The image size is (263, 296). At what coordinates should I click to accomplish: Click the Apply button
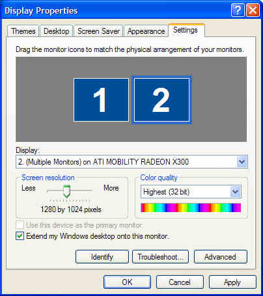tap(232, 282)
